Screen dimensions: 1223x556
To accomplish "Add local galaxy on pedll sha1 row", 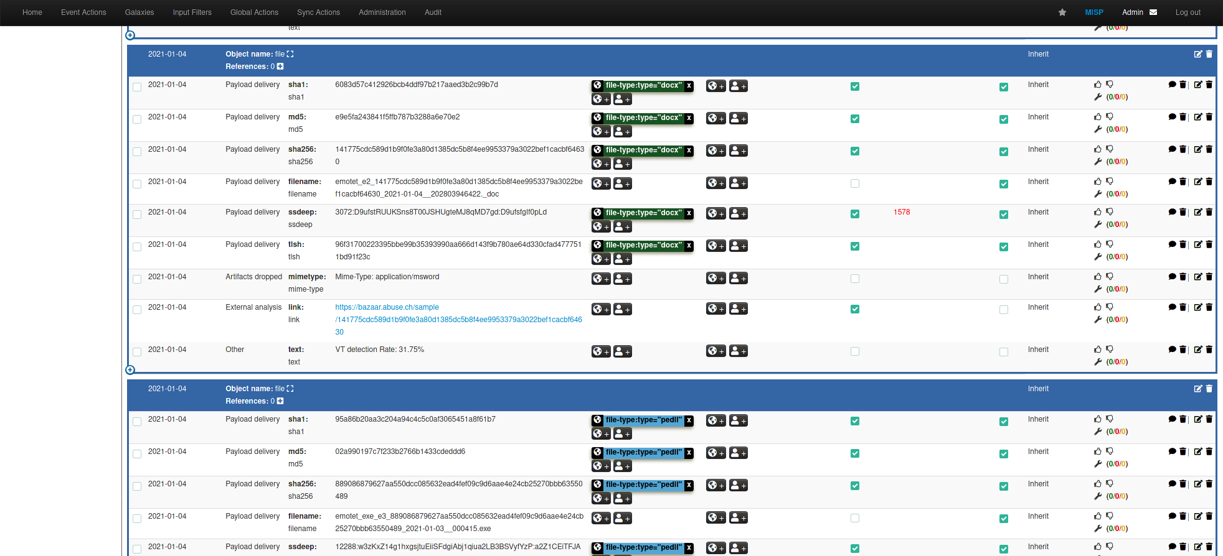I will click(739, 421).
